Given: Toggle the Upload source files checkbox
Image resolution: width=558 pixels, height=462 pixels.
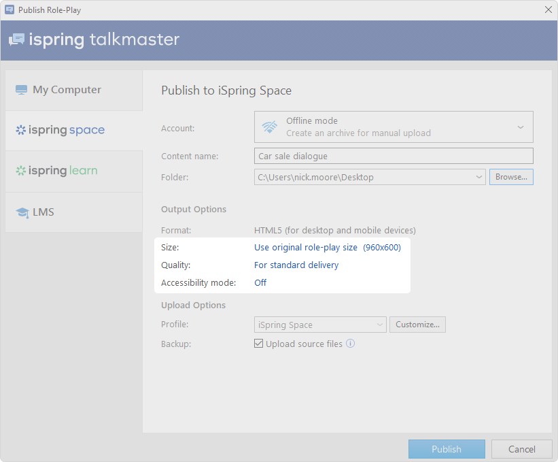Looking at the screenshot, I should point(259,344).
